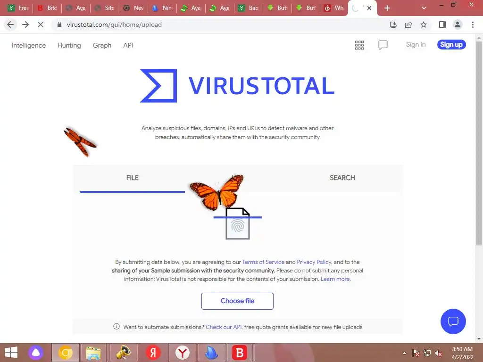Screen dimensions: 483x362
Task: Open the megaphone app on the taskbar
Action: coord(123,353)
